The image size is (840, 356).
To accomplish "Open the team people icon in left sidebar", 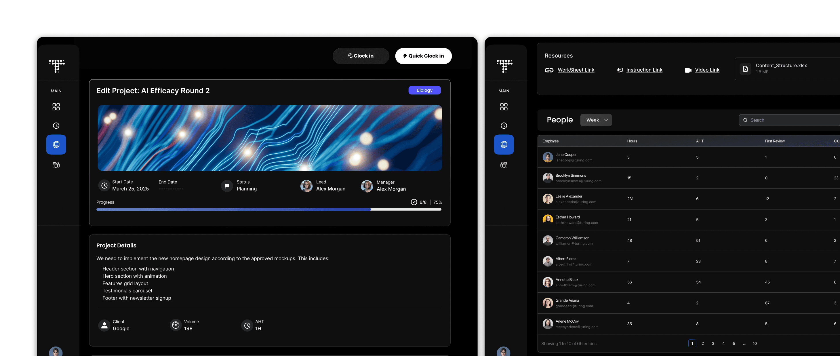I will pyautogui.click(x=56, y=165).
